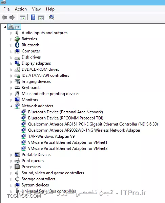Select VMware Virtual Ethernet Adapter for VMnet8

click(68, 149)
